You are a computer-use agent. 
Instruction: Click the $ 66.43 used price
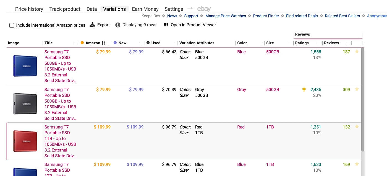169,52
